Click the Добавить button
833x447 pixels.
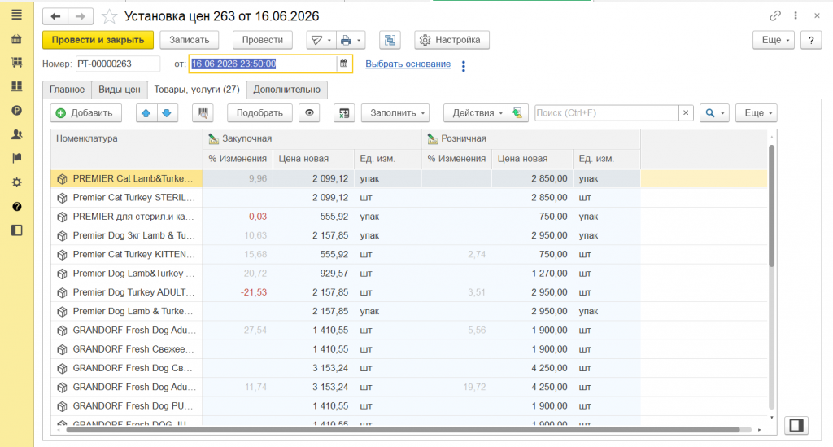tap(85, 112)
